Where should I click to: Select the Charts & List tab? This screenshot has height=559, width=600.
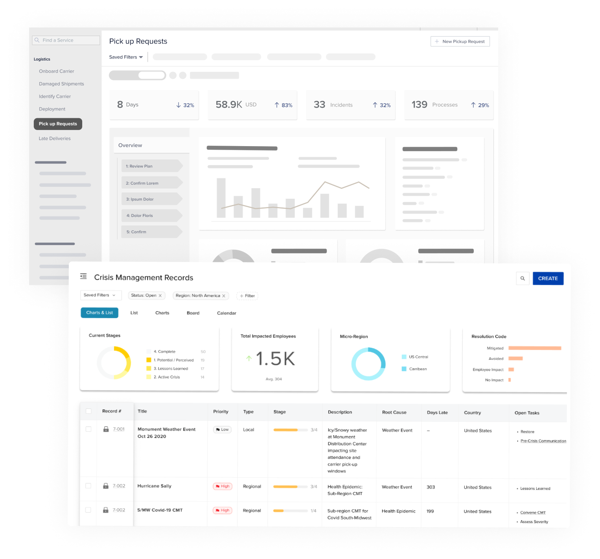coord(99,313)
